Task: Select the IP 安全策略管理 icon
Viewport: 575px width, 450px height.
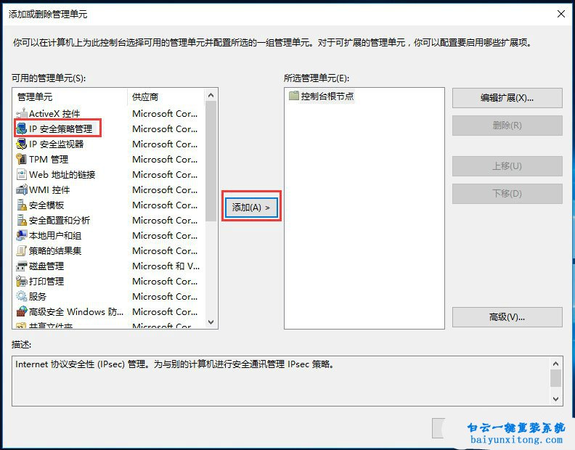Action: [22, 128]
